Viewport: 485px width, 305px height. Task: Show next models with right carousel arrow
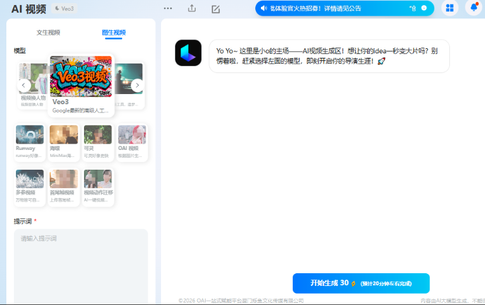coord(137,86)
